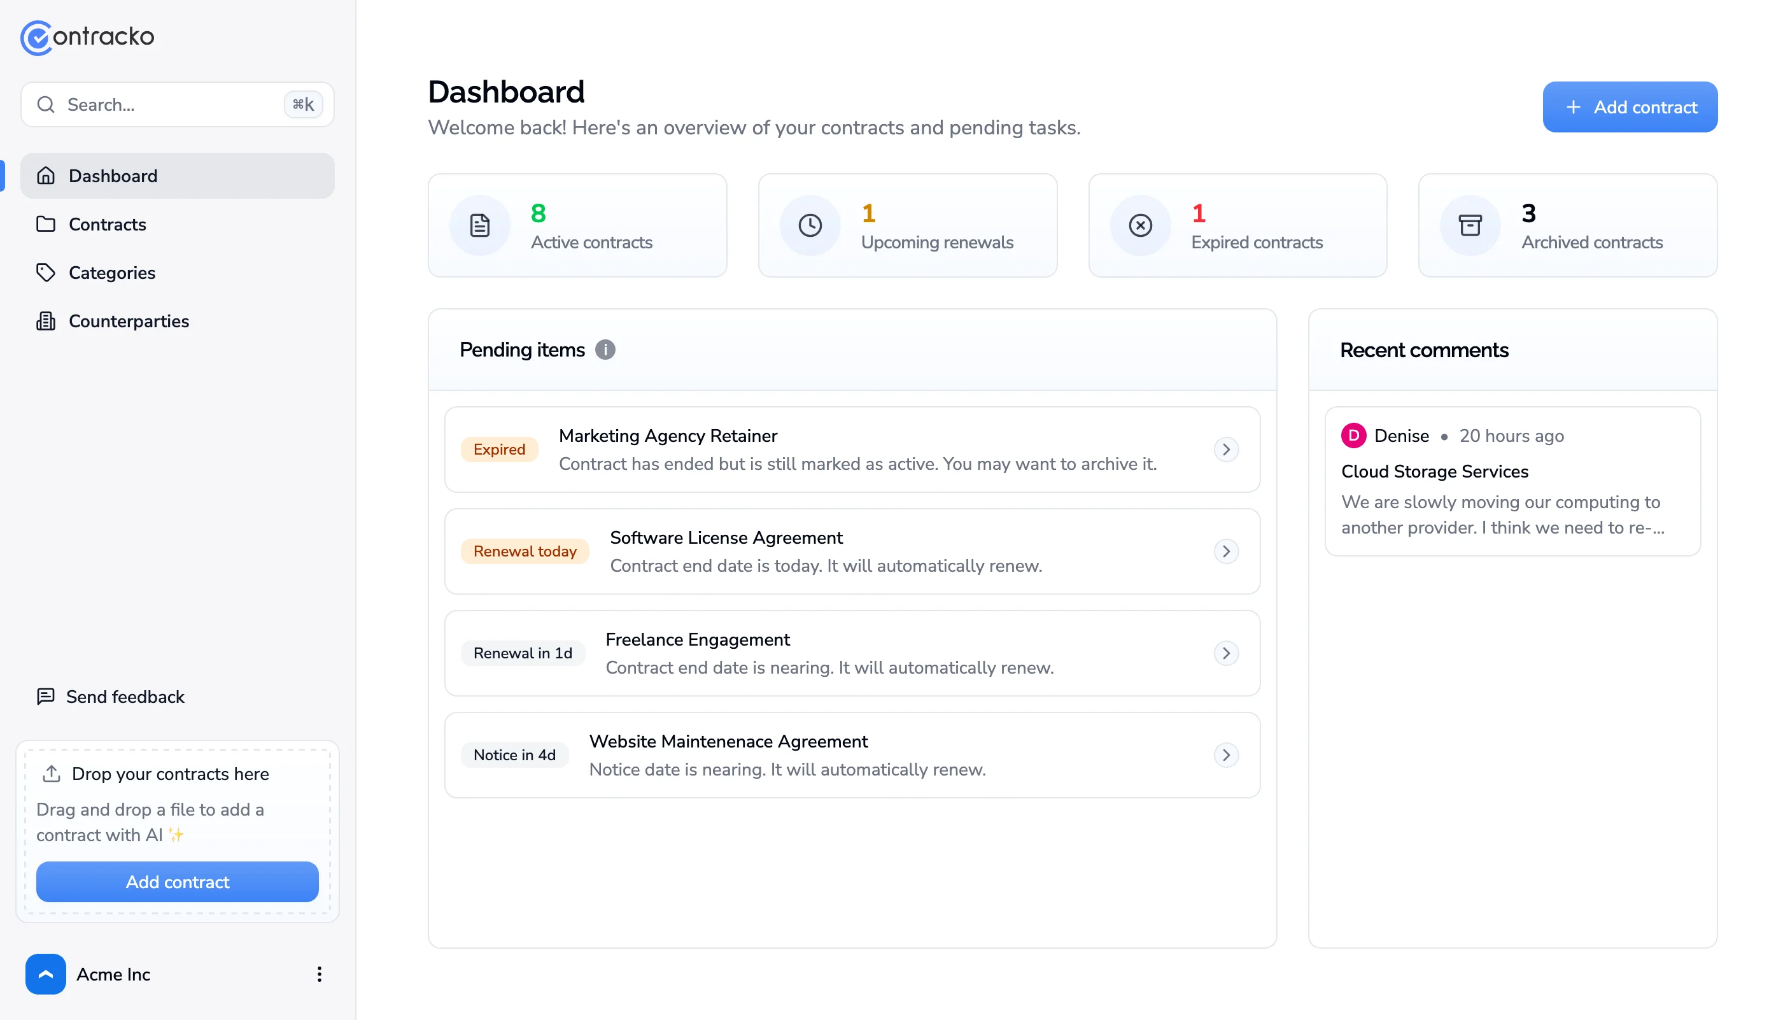
Task: Click the search magnifier icon
Action: tap(46, 104)
